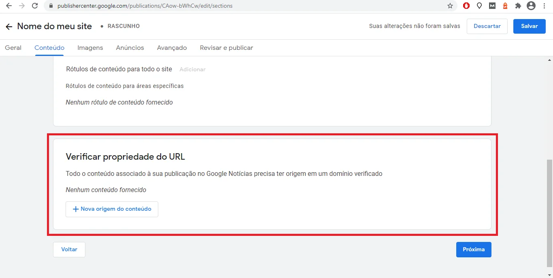Click the RASCUNHO status label
Screen dimensions: 553x278
pyautogui.click(x=123, y=26)
